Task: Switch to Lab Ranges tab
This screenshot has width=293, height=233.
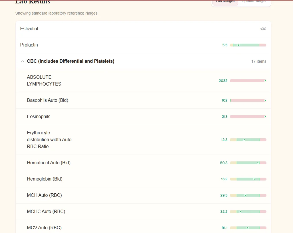Action: point(225,2)
